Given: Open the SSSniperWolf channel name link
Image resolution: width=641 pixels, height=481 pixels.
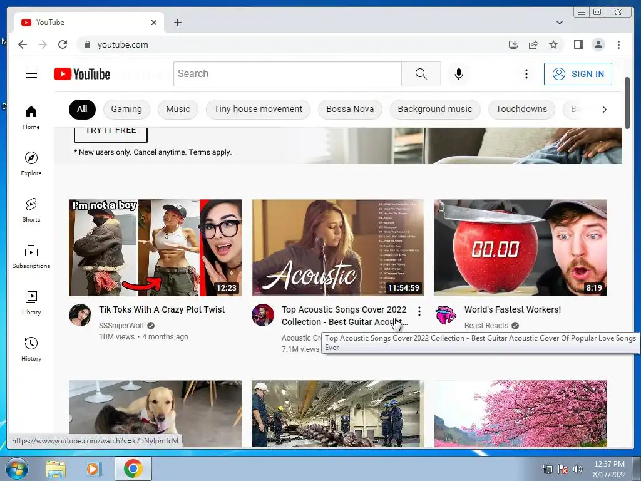Looking at the screenshot, I should 121,326.
